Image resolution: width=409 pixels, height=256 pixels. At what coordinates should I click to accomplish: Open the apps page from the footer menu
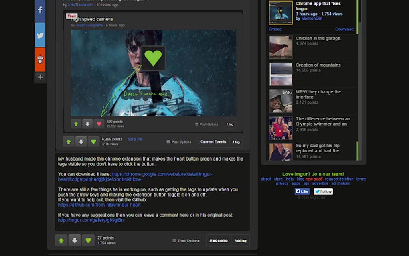tap(296, 183)
